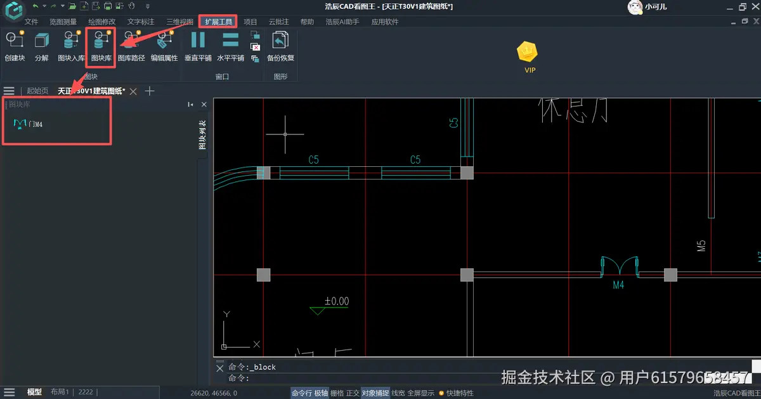Toggle 对象捕捉 object snap
Viewport: 761px width, 399px height.
pos(375,393)
